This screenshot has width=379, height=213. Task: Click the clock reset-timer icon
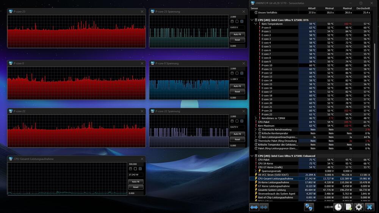(x=338, y=207)
